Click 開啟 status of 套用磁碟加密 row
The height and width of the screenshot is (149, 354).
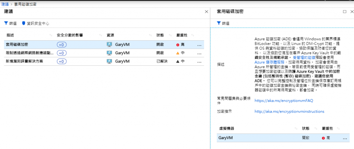coord(160,45)
